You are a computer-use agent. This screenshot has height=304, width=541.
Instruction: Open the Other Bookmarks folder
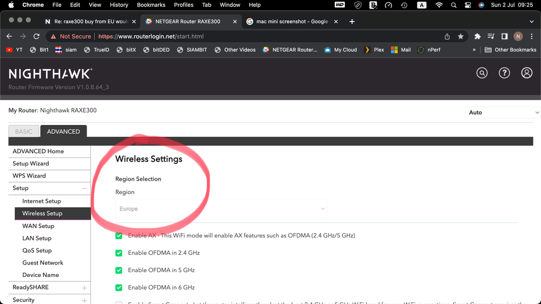[510, 50]
